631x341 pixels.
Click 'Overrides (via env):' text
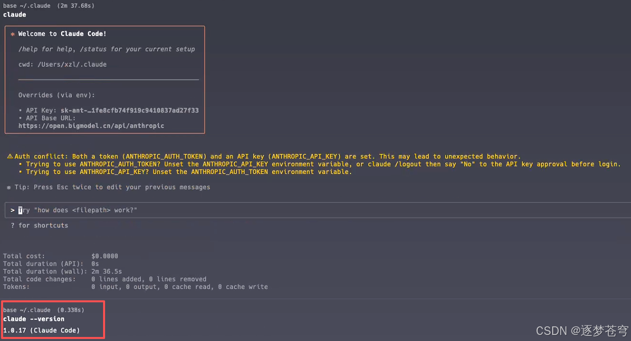click(x=57, y=95)
